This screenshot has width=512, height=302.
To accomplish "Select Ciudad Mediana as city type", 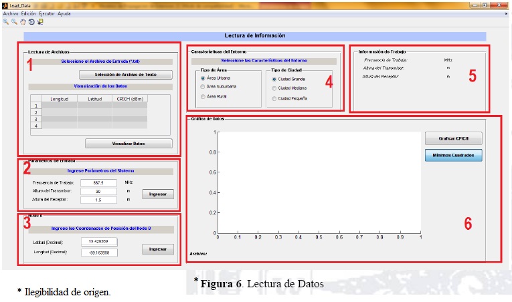I will [x=274, y=88].
